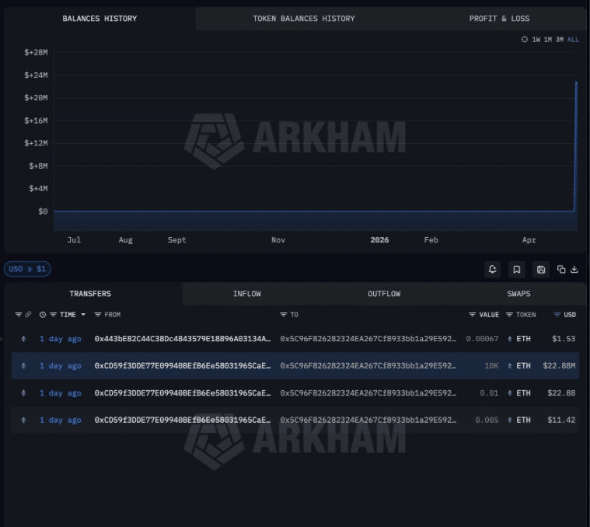Screen dimensions: 590x527
Task: Open the USD column filter
Action: tap(557, 315)
